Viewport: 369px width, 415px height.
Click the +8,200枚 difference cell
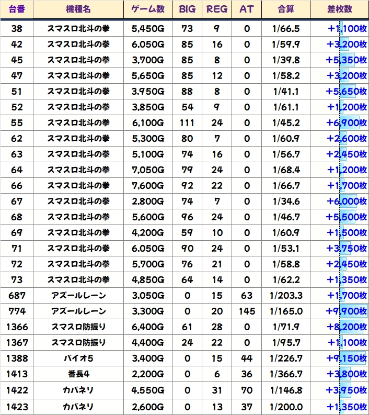coord(339,327)
